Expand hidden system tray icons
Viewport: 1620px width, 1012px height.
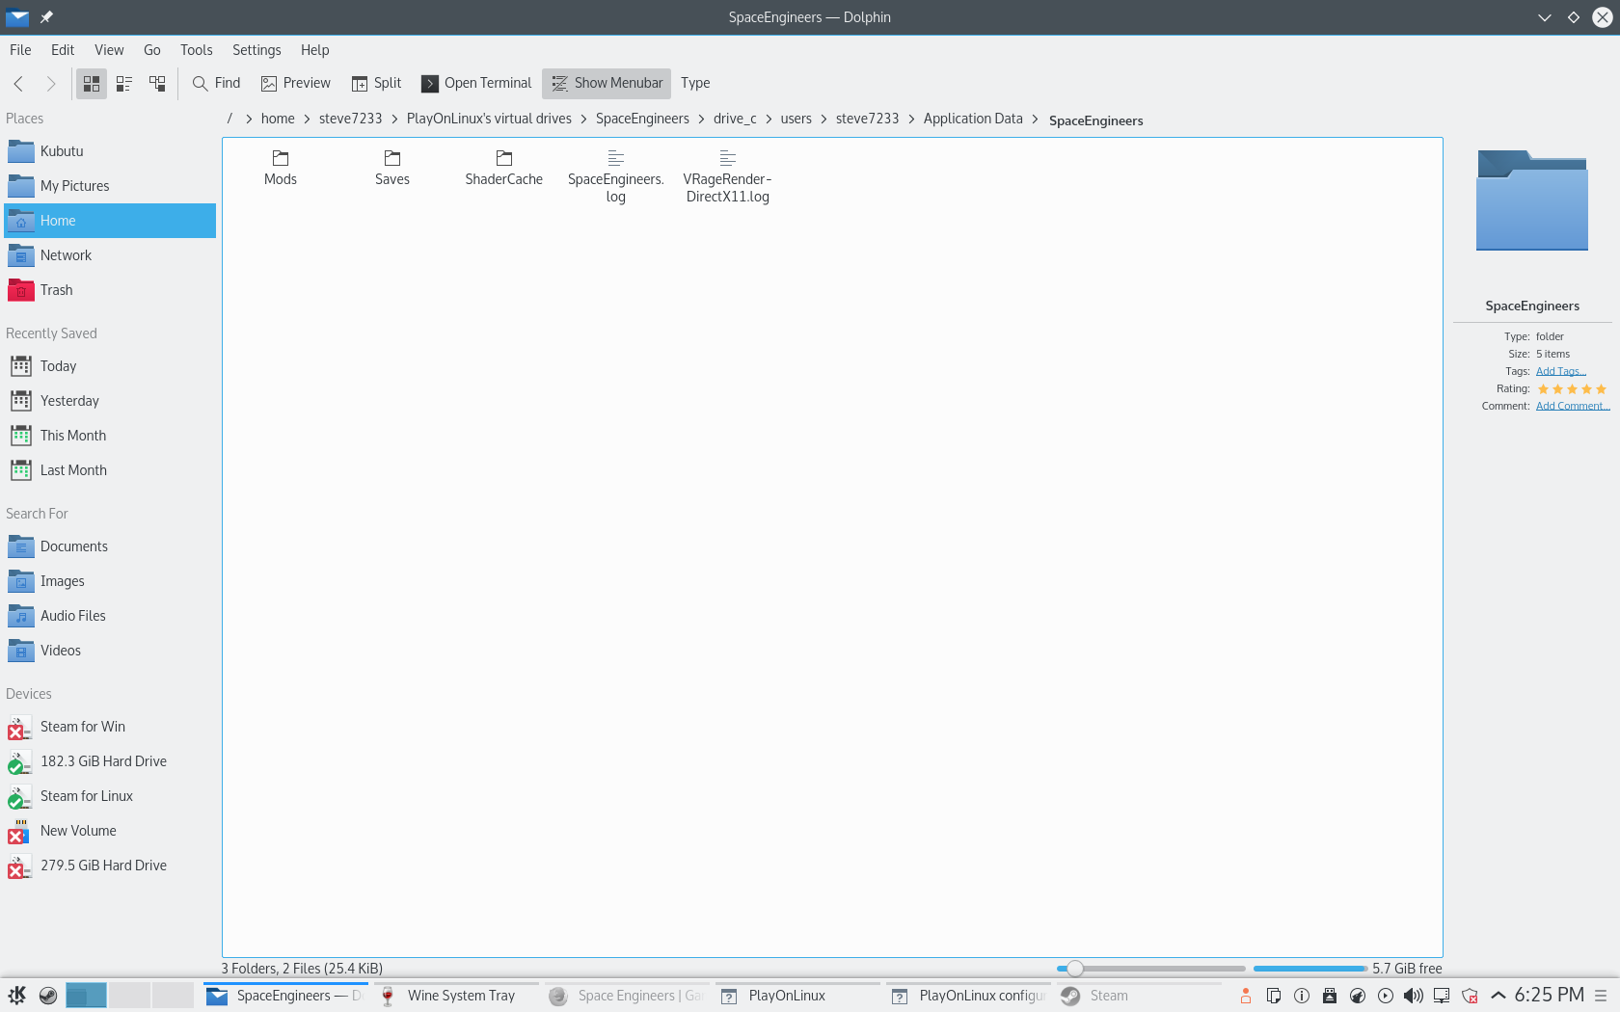tap(1498, 996)
